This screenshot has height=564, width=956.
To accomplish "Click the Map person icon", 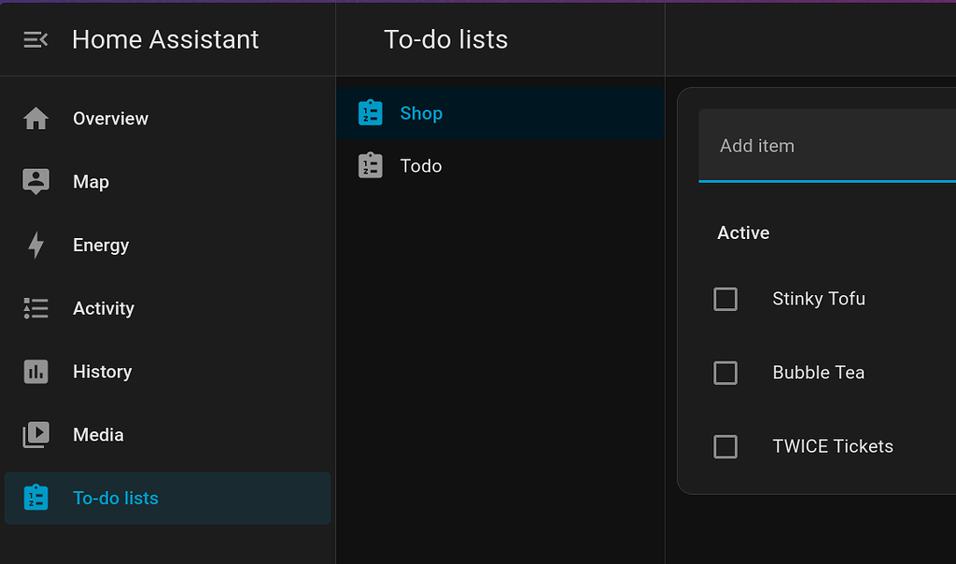I will [x=35, y=181].
